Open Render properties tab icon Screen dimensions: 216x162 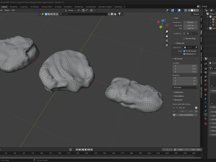pos(206,68)
